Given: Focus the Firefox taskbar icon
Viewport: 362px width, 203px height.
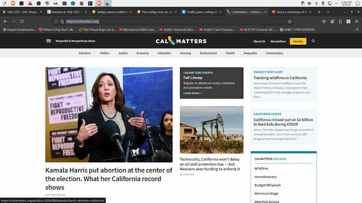Looking at the screenshot, I should [107, 3].
